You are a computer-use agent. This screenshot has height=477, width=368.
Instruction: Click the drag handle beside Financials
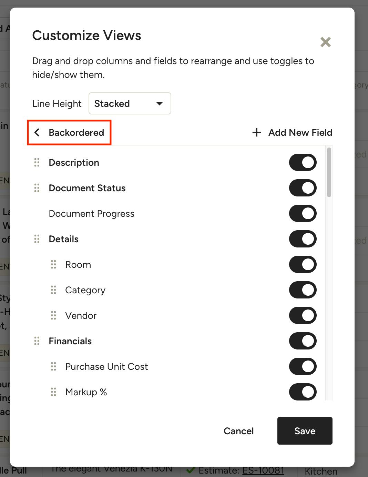37,341
